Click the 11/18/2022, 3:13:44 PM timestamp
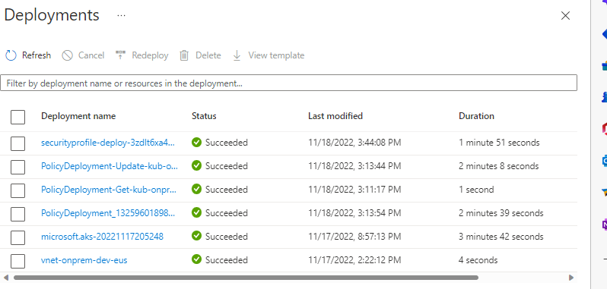 point(354,166)
